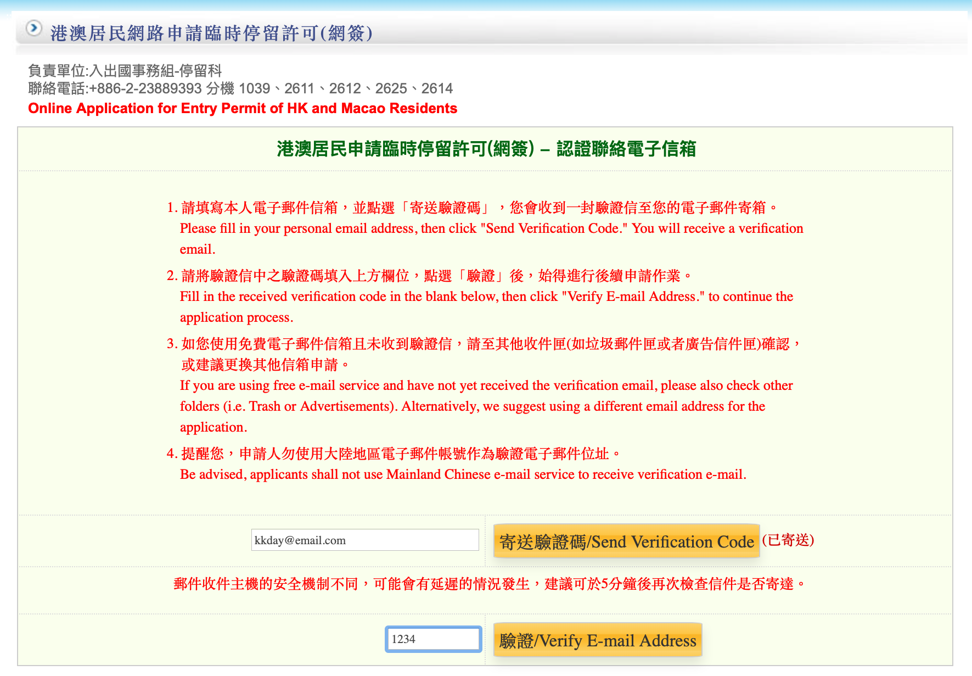The height and width of the screenshot is (676, 972).
Task: Click the "Be advised, applicants shall not use" sentence
Action: [x=463, y=474]
